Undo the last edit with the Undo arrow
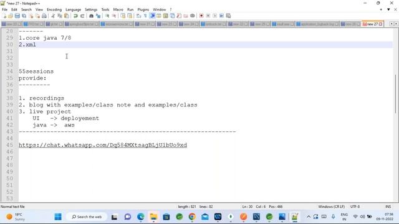Viewport: 399px width, 224px height. (75, 16)
